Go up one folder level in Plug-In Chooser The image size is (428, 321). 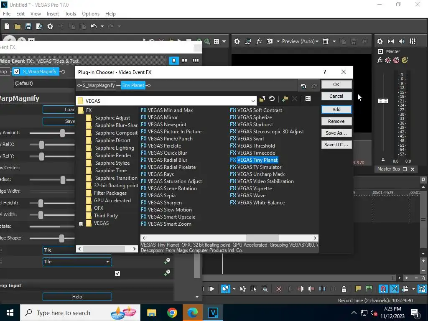click(262, 99)
